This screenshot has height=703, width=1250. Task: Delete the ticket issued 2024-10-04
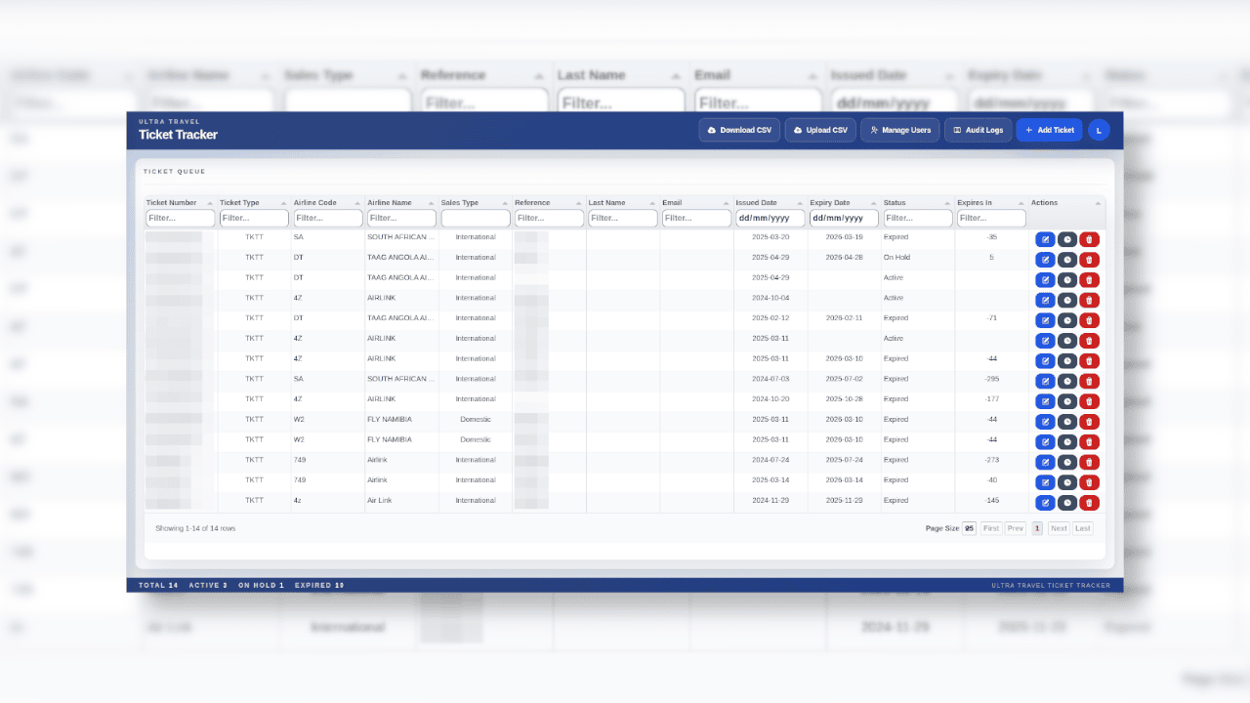[x=1090, y=300]
